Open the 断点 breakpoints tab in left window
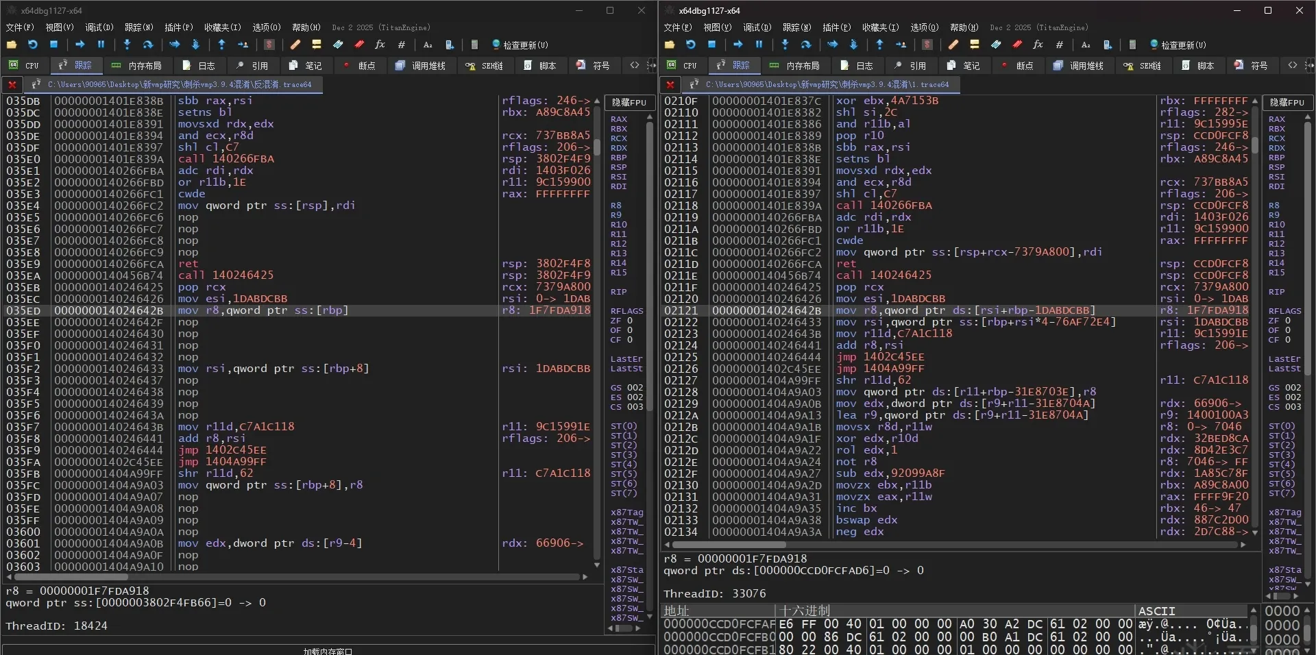Viewport: 1316px width, 655px height. pyautogui.click(x=359, y=66)
